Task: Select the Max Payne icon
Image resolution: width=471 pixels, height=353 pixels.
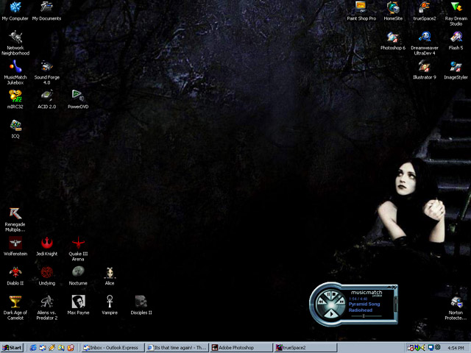Action: (78, 305)
